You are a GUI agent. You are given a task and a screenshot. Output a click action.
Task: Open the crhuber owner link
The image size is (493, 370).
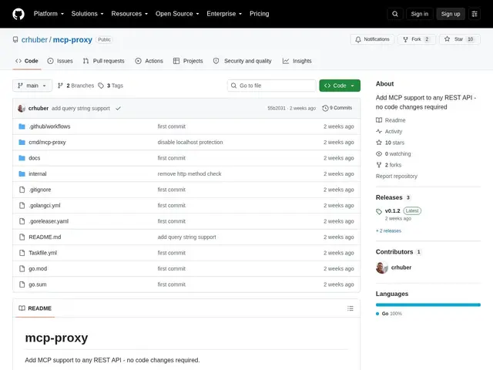coord(34,39)
